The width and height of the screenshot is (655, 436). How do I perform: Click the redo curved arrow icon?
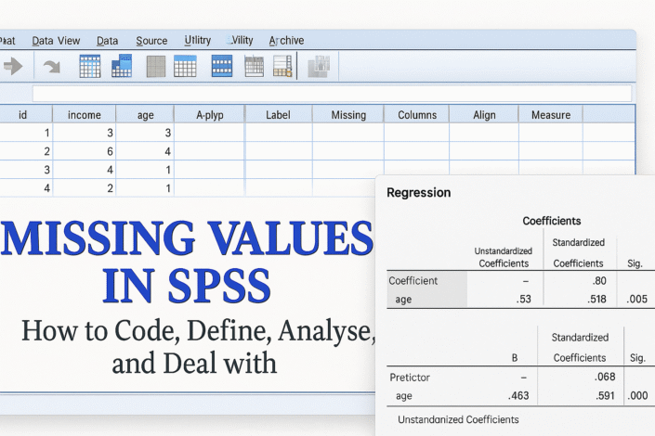click(x=51, y=67)
